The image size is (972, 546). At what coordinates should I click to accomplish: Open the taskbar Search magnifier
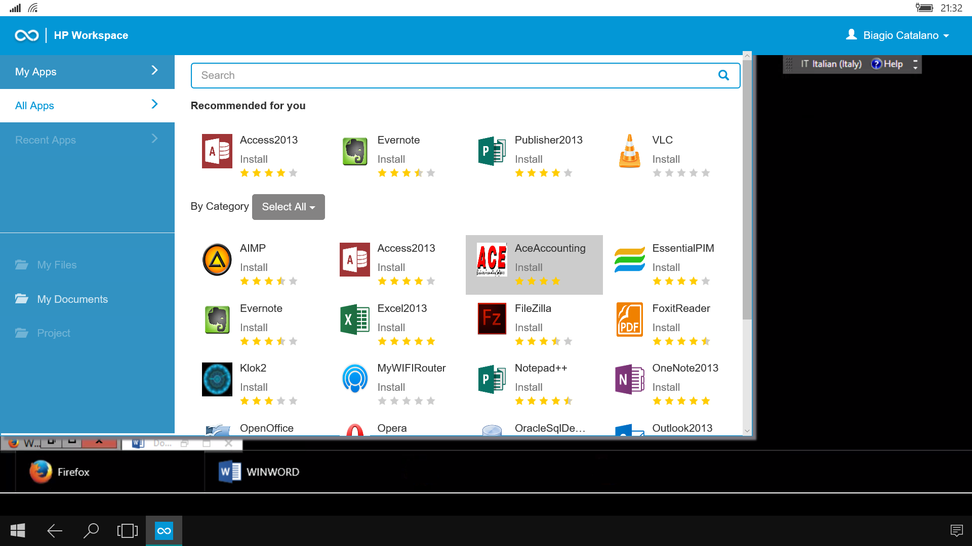91,530
